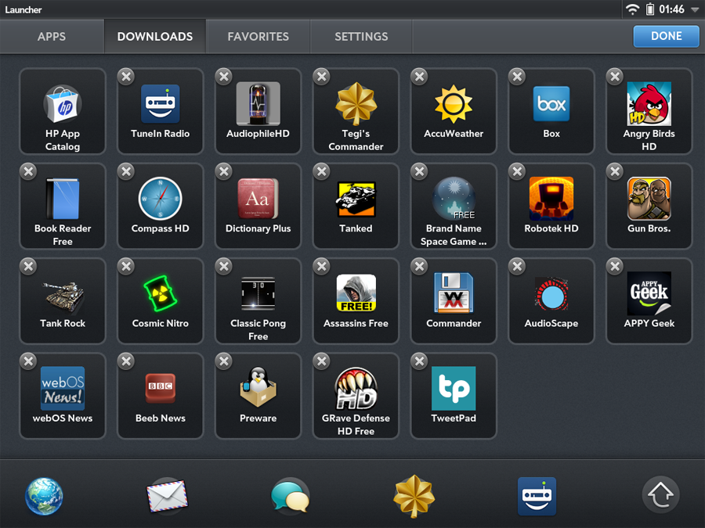The width and height of the screenshot is (705, 528).
Task: Open the Commander floppy disk app
Action: pyautogui.click(x=454, y=301)
